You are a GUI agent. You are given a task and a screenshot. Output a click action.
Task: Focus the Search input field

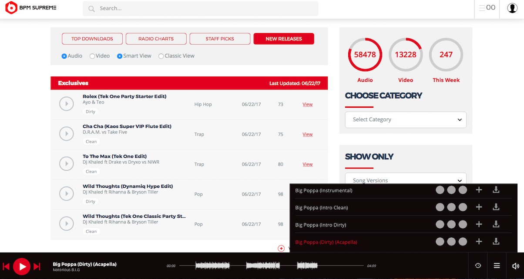201,8
